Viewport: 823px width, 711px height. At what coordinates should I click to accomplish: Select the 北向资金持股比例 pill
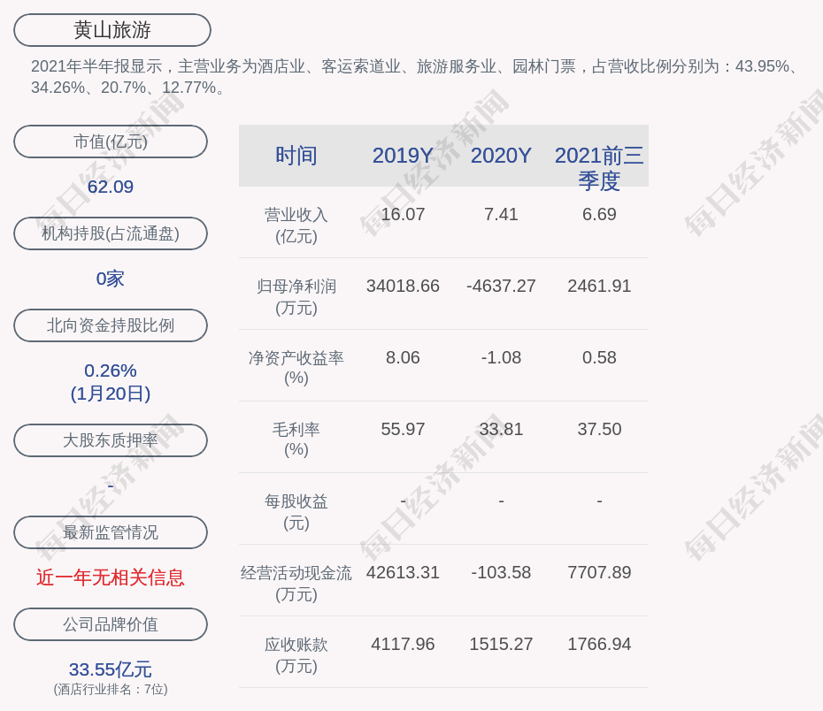point(111,325)
